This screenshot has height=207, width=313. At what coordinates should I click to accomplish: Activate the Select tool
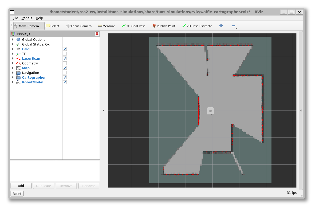coord(53,26)
